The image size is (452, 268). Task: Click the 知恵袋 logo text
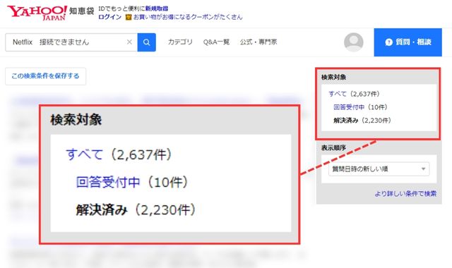[x=82, y=11]
